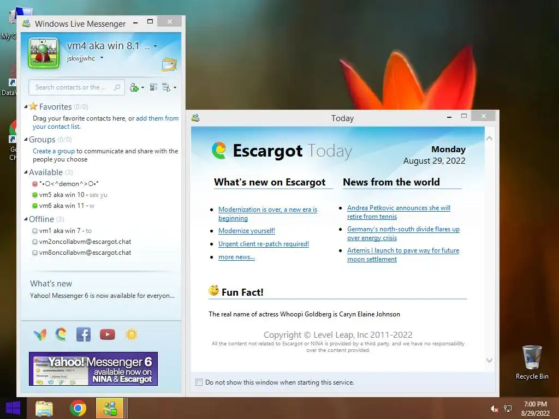The height and width of the screenshot is (419, 559).
Task: Open add contact dropdown arrow
Action: pos(142,88)
